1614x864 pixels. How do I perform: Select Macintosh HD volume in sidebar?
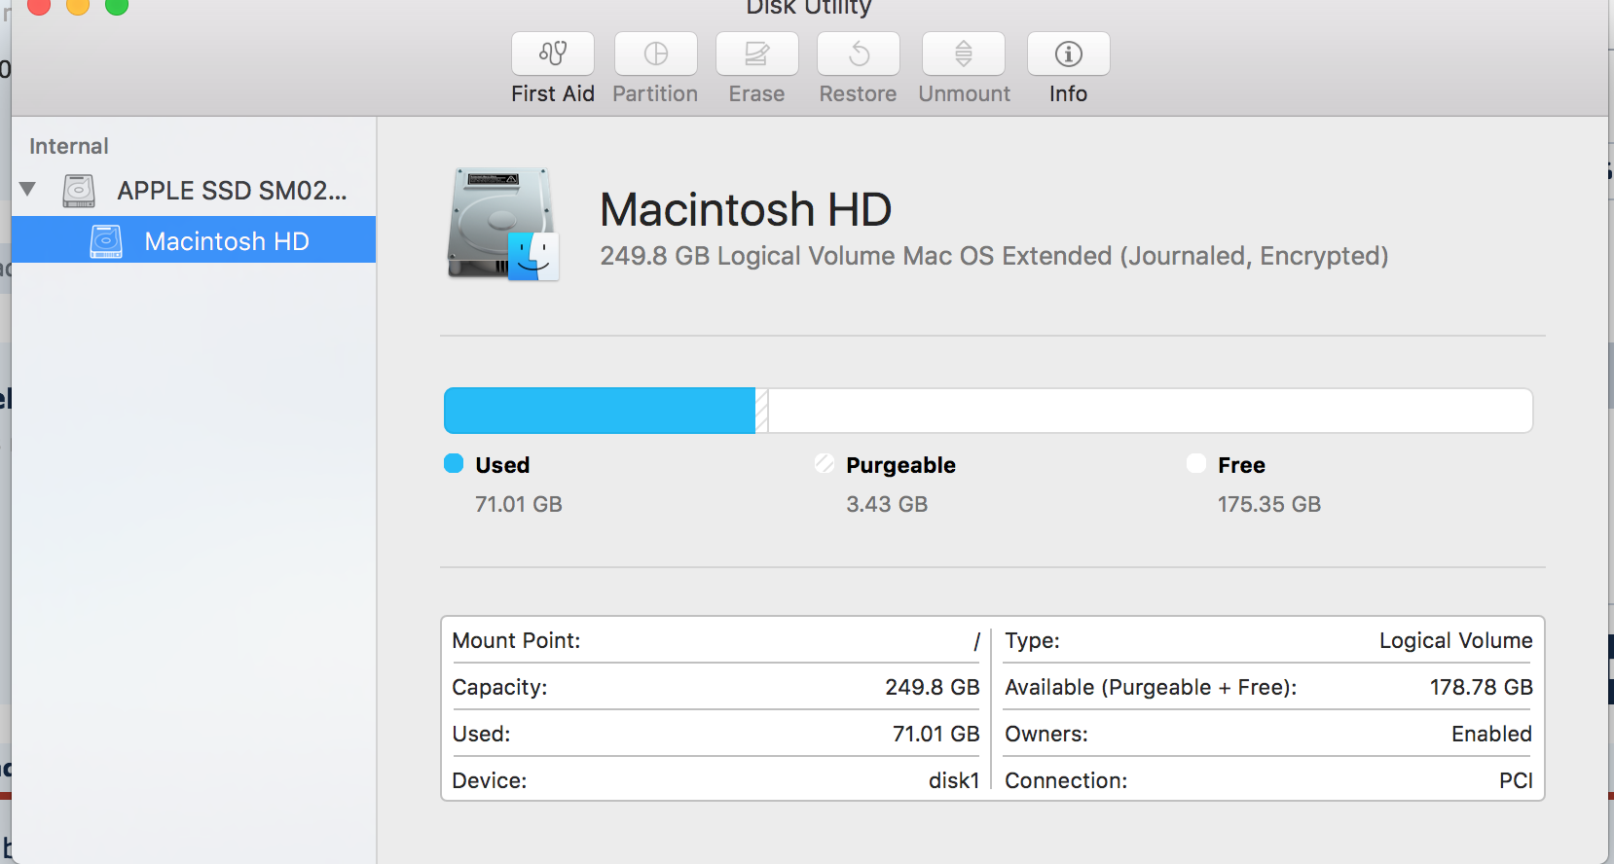tap(194, 239)
